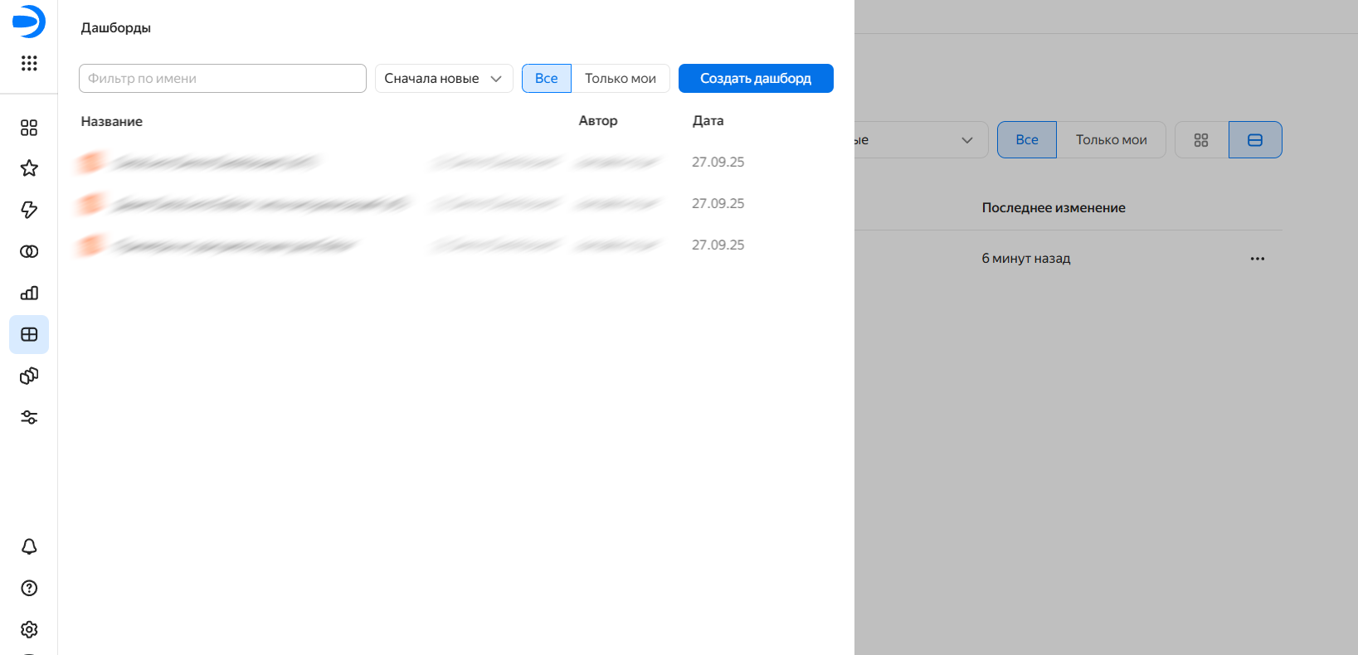This screenshot has width=1358, height=655.
Task: Open the first dashboard dated 27.09.25
Action: [214, 163]
